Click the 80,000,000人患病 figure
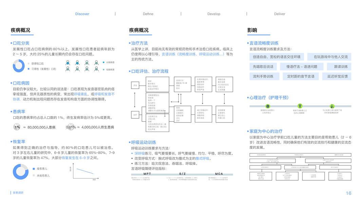Viewport: 362px width, 203px height. pyautogui.click(x=41, y=127)
